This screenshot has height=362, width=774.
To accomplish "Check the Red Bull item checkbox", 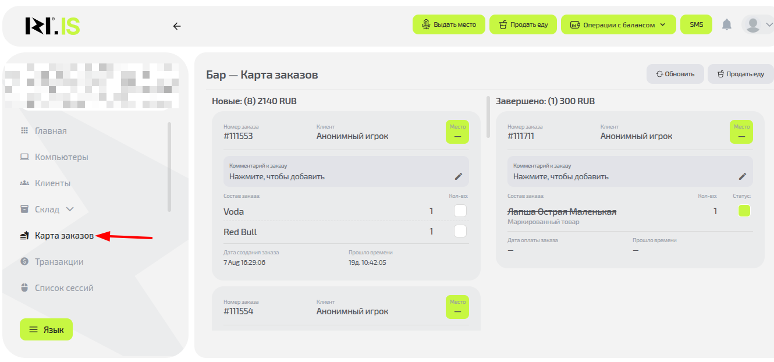I will tap(460, 232).
